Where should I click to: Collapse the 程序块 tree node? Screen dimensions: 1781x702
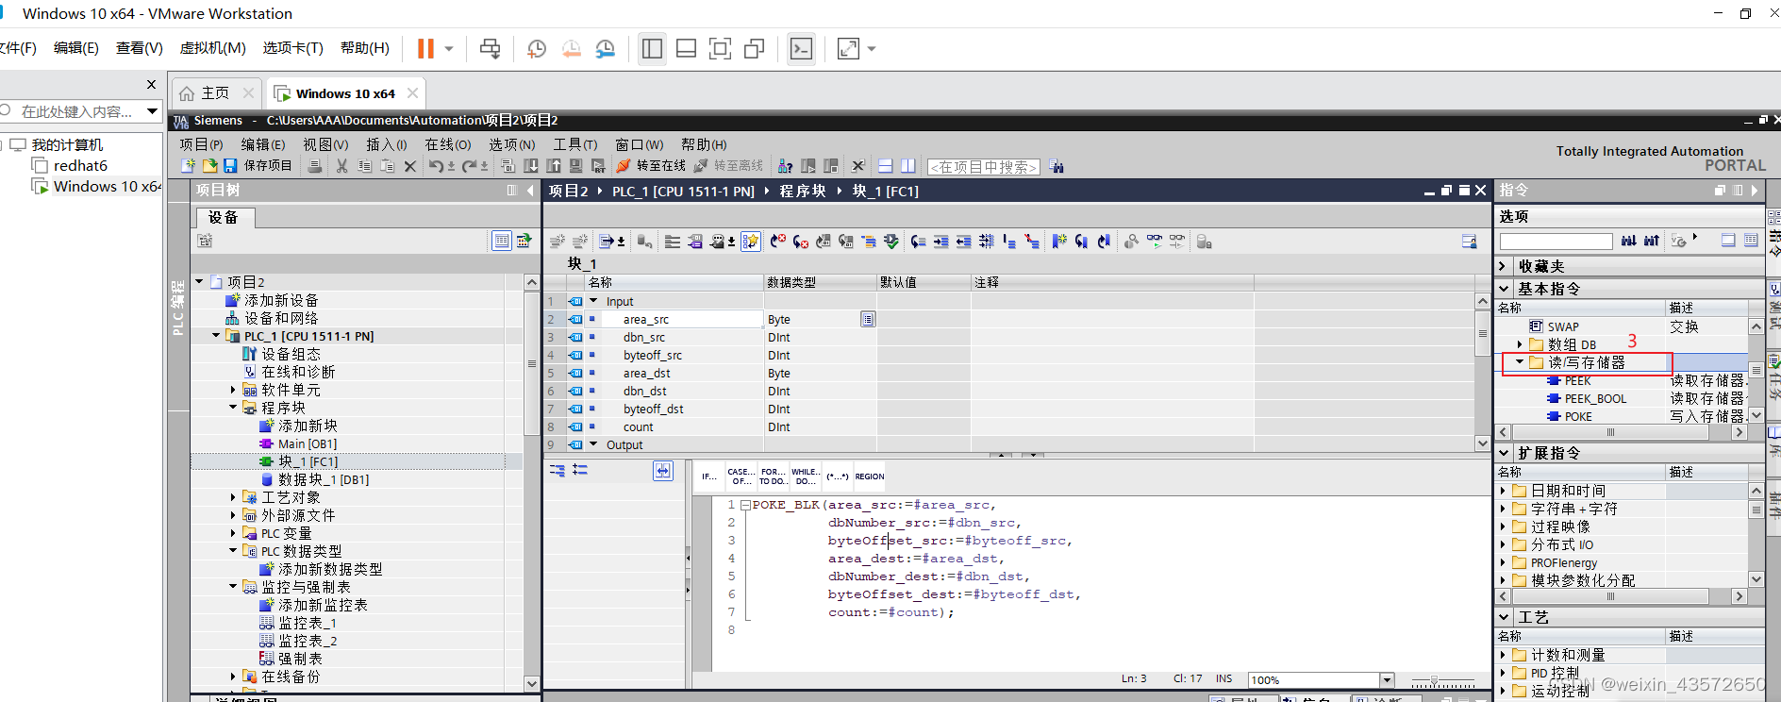233,407
